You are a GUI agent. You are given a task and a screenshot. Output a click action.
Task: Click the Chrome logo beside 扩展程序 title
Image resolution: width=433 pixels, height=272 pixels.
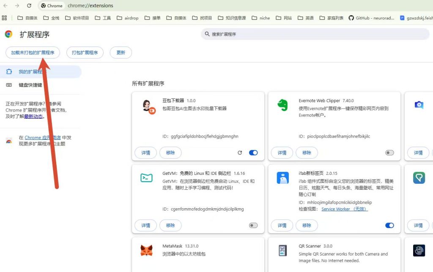click(x=8, y=34)
